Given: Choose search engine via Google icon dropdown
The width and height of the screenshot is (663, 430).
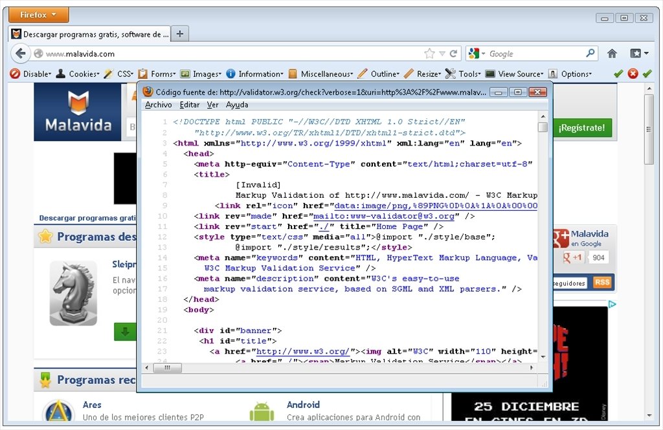Looking at the screenshot, I should pyautogui.click(x=477, y=54).
